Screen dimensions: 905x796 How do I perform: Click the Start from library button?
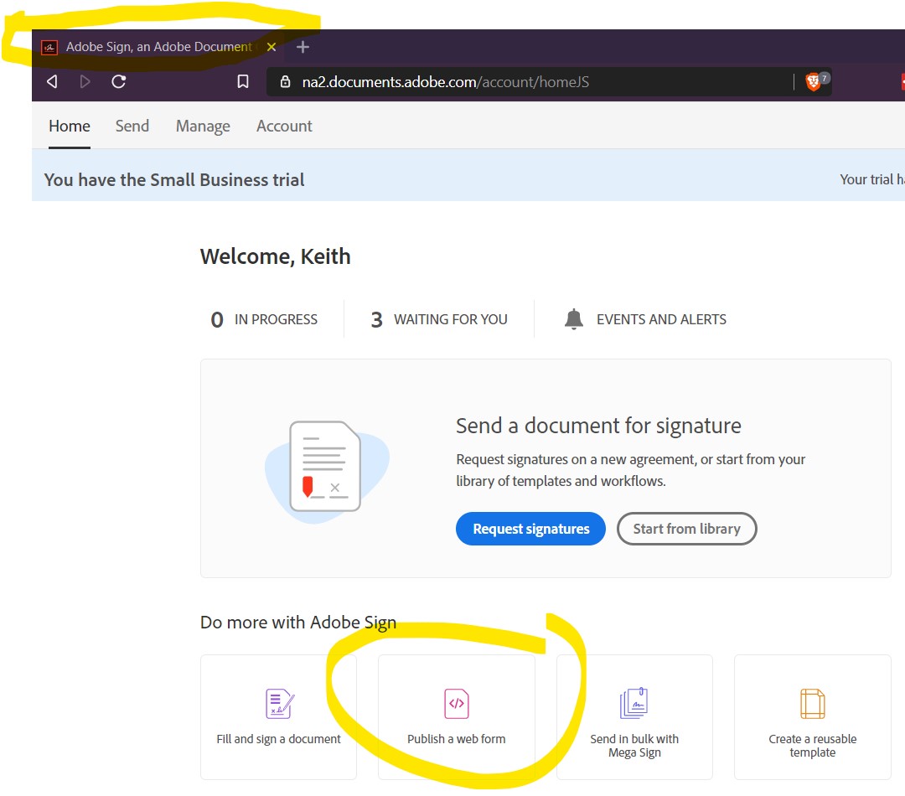686,529
